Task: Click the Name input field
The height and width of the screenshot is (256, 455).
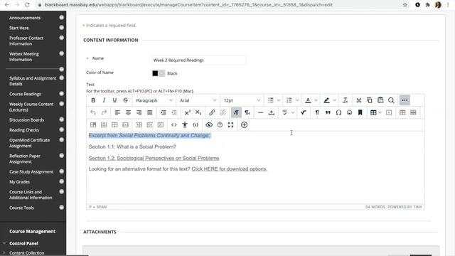Action: click(x=198, y=60)
